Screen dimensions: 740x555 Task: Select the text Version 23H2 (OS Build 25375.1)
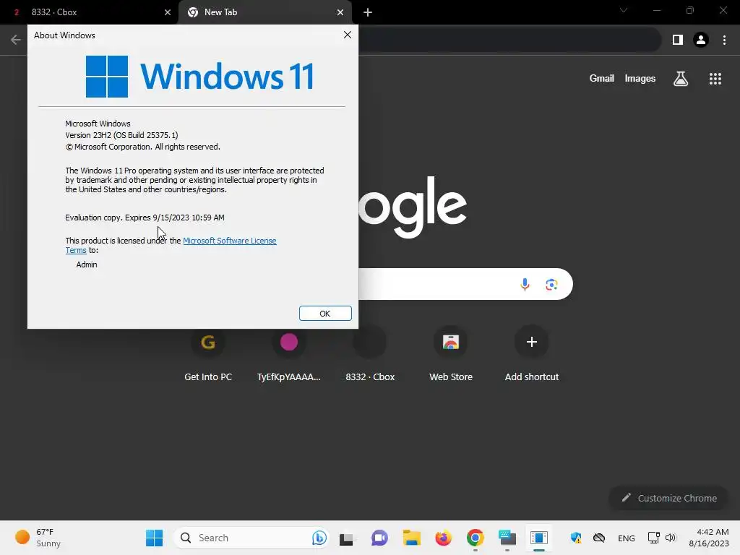click(121, 135)
